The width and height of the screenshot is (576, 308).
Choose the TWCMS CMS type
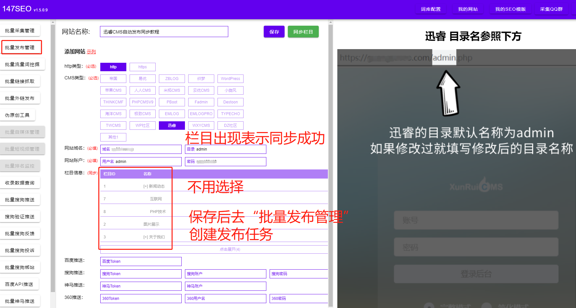(x=113, y=126)
